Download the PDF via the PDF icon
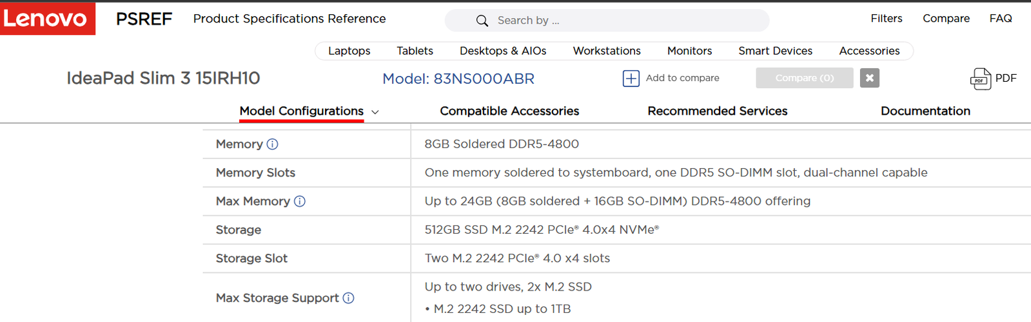Screen dimensions: 1031x322 (x=980, y=79)
